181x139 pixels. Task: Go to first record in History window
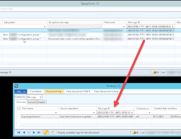(x=18, y=132)
